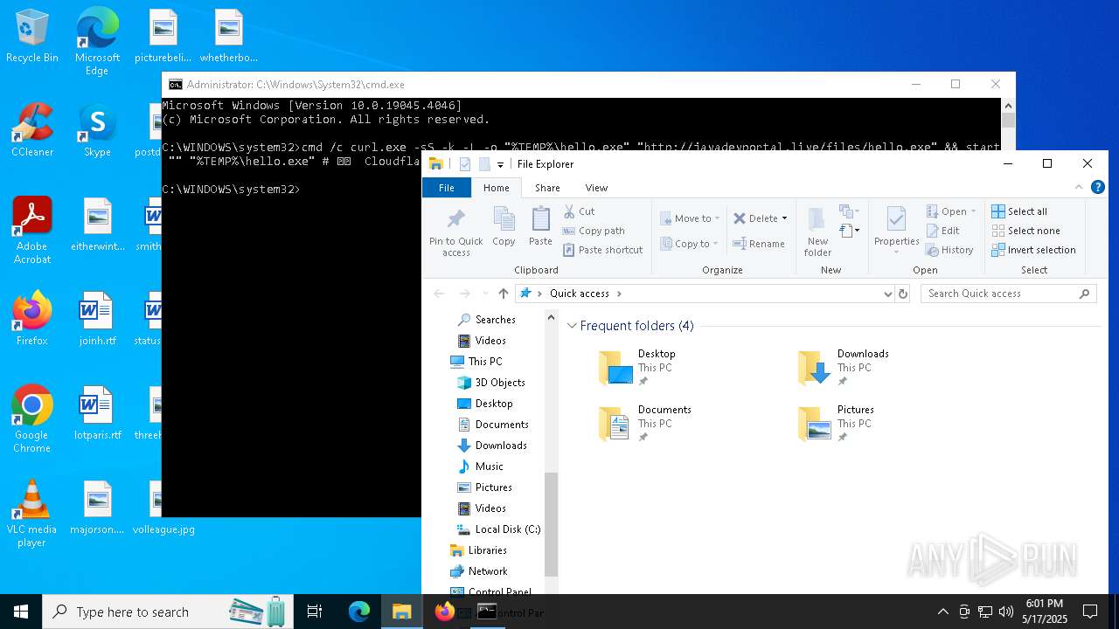The height and width of the screenshot is (629, 1119).
Task: Expand address bar history dropdown
Action: coord(888,294)
